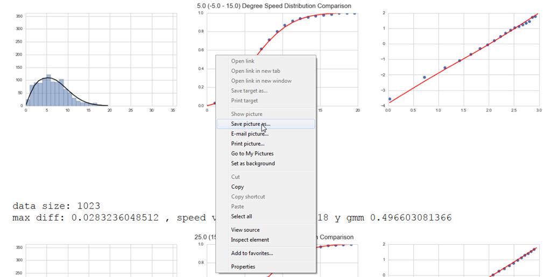Choose 'Print picture...' option

[266, 144]
